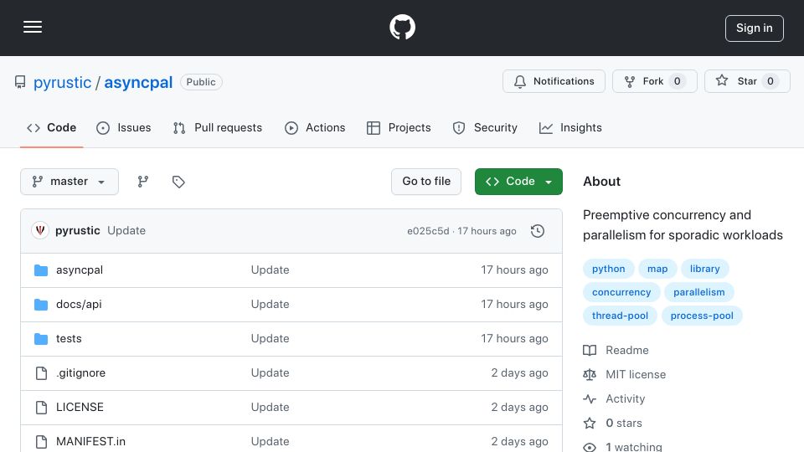Click the python topic tag
804x452 pixels.
609,269
